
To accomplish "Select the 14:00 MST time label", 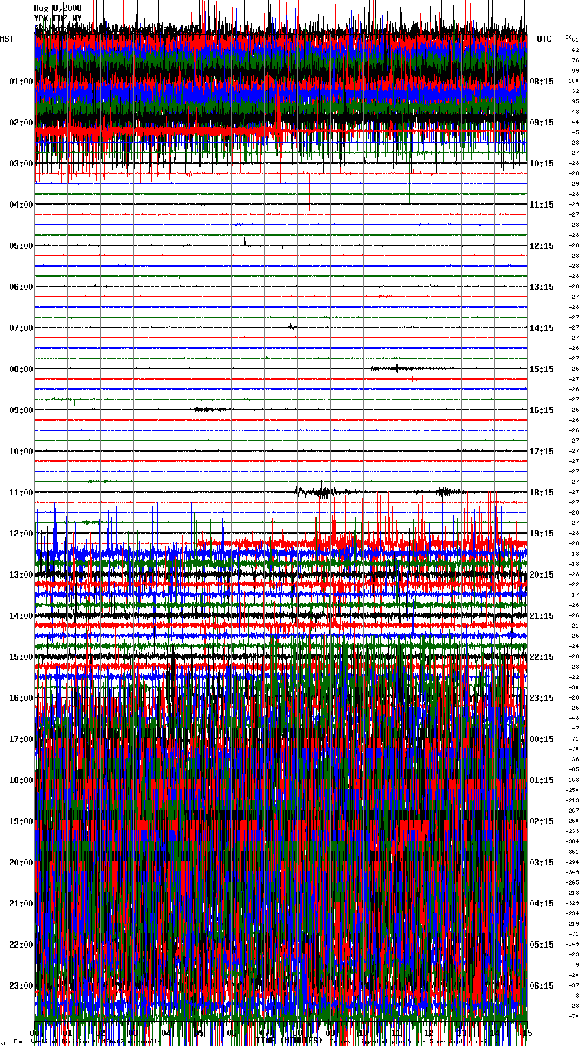I will point(21,616).
